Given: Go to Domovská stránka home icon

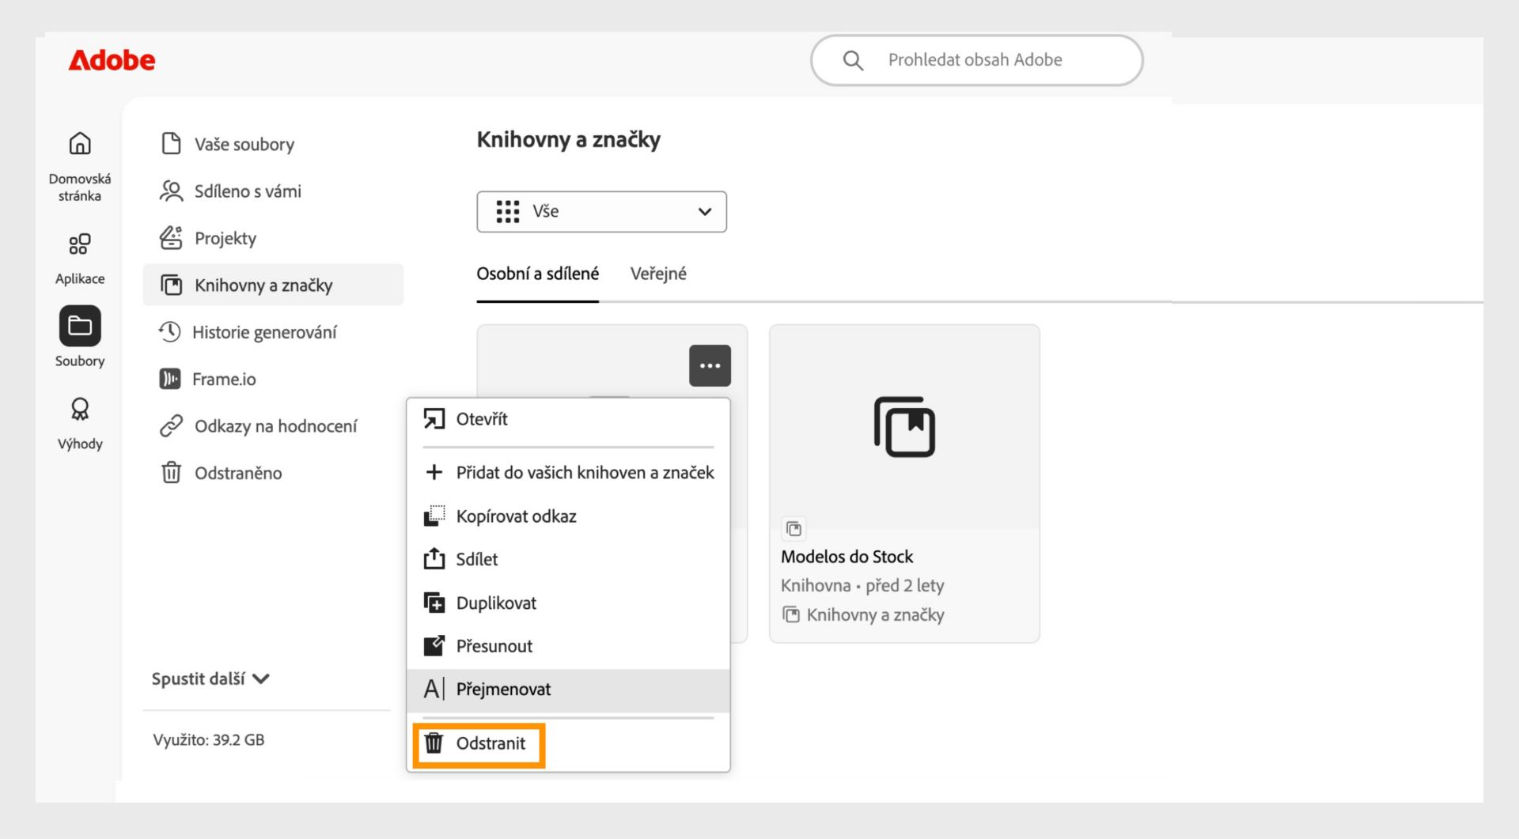Looking at the screenshot, I should [x=80, y=143].
